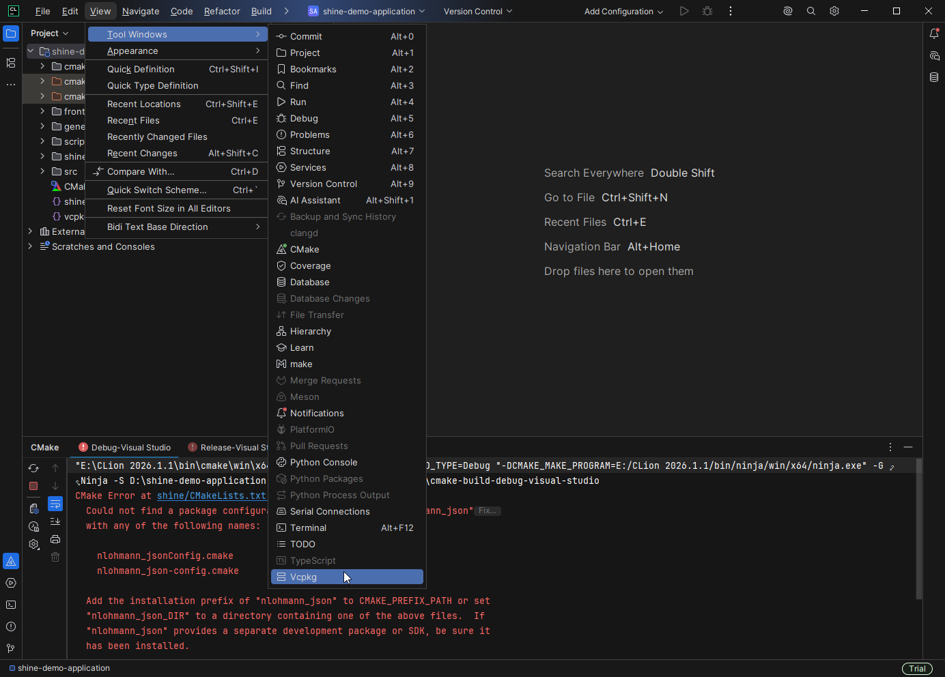Open the AI swirl icon in the title bar
Screen dimensions: 945x677
click(x=788, y=11)
